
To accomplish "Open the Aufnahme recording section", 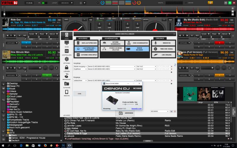I will tap(67, 85).
